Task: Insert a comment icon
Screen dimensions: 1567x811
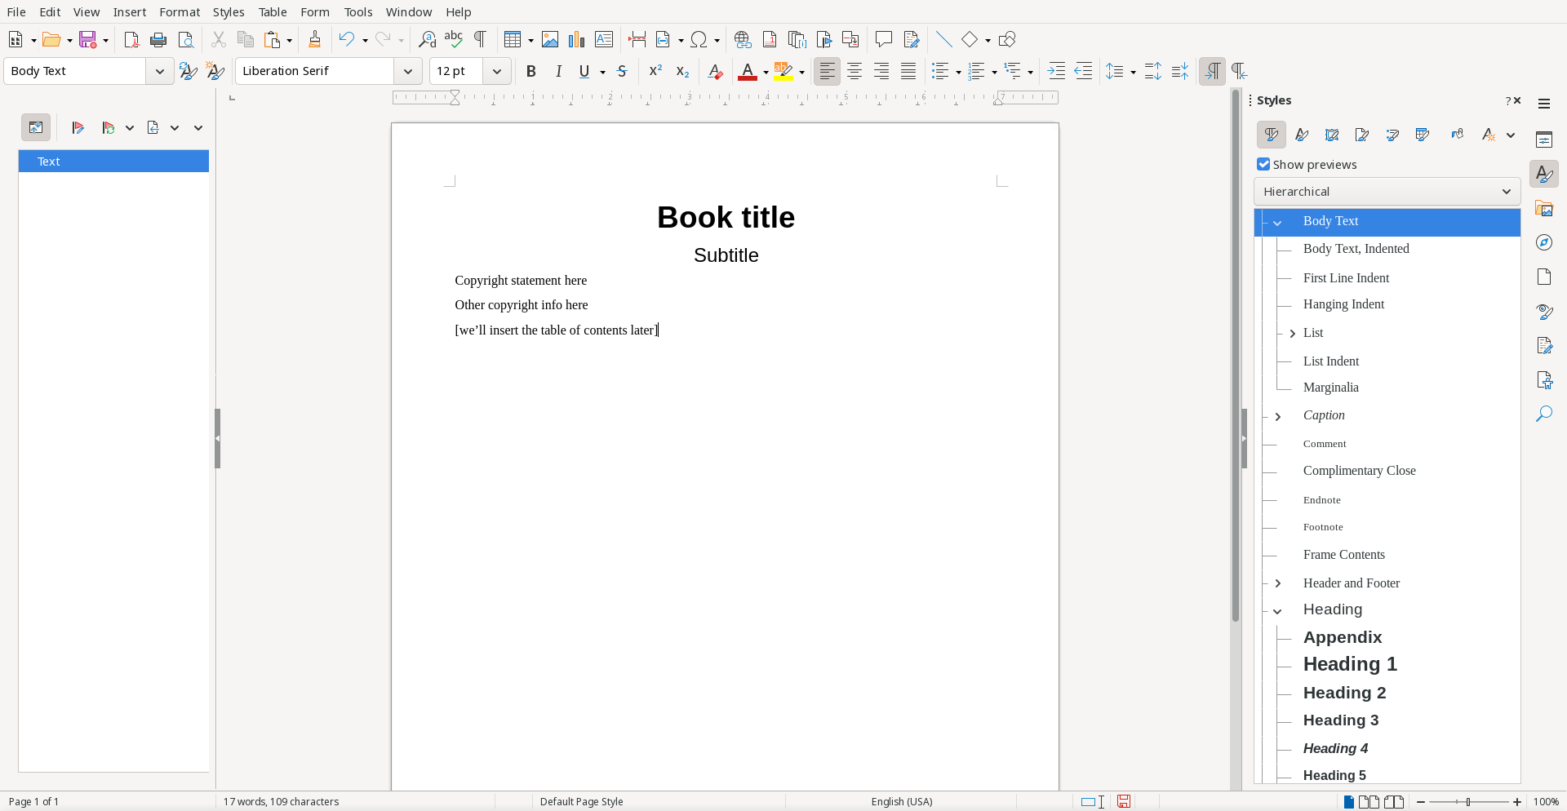Action: [x=883, y=39]
